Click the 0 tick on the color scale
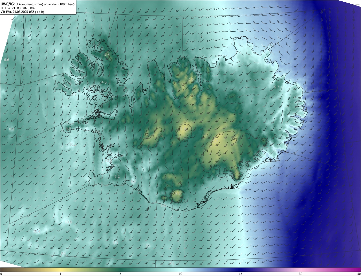This screenshot has height=276, width=361. point(1,274)
